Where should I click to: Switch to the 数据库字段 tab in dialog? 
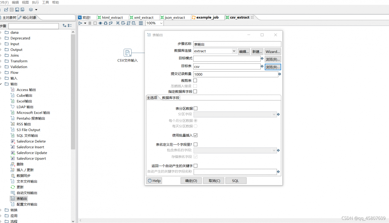point(170,98)
